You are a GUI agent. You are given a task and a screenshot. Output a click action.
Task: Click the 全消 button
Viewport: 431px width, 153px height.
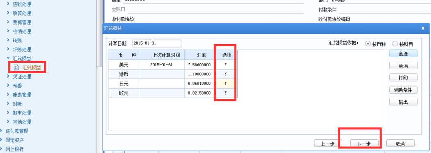coord(403,66)
